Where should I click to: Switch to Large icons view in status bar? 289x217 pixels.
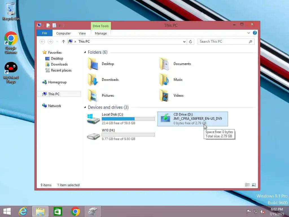254,185
